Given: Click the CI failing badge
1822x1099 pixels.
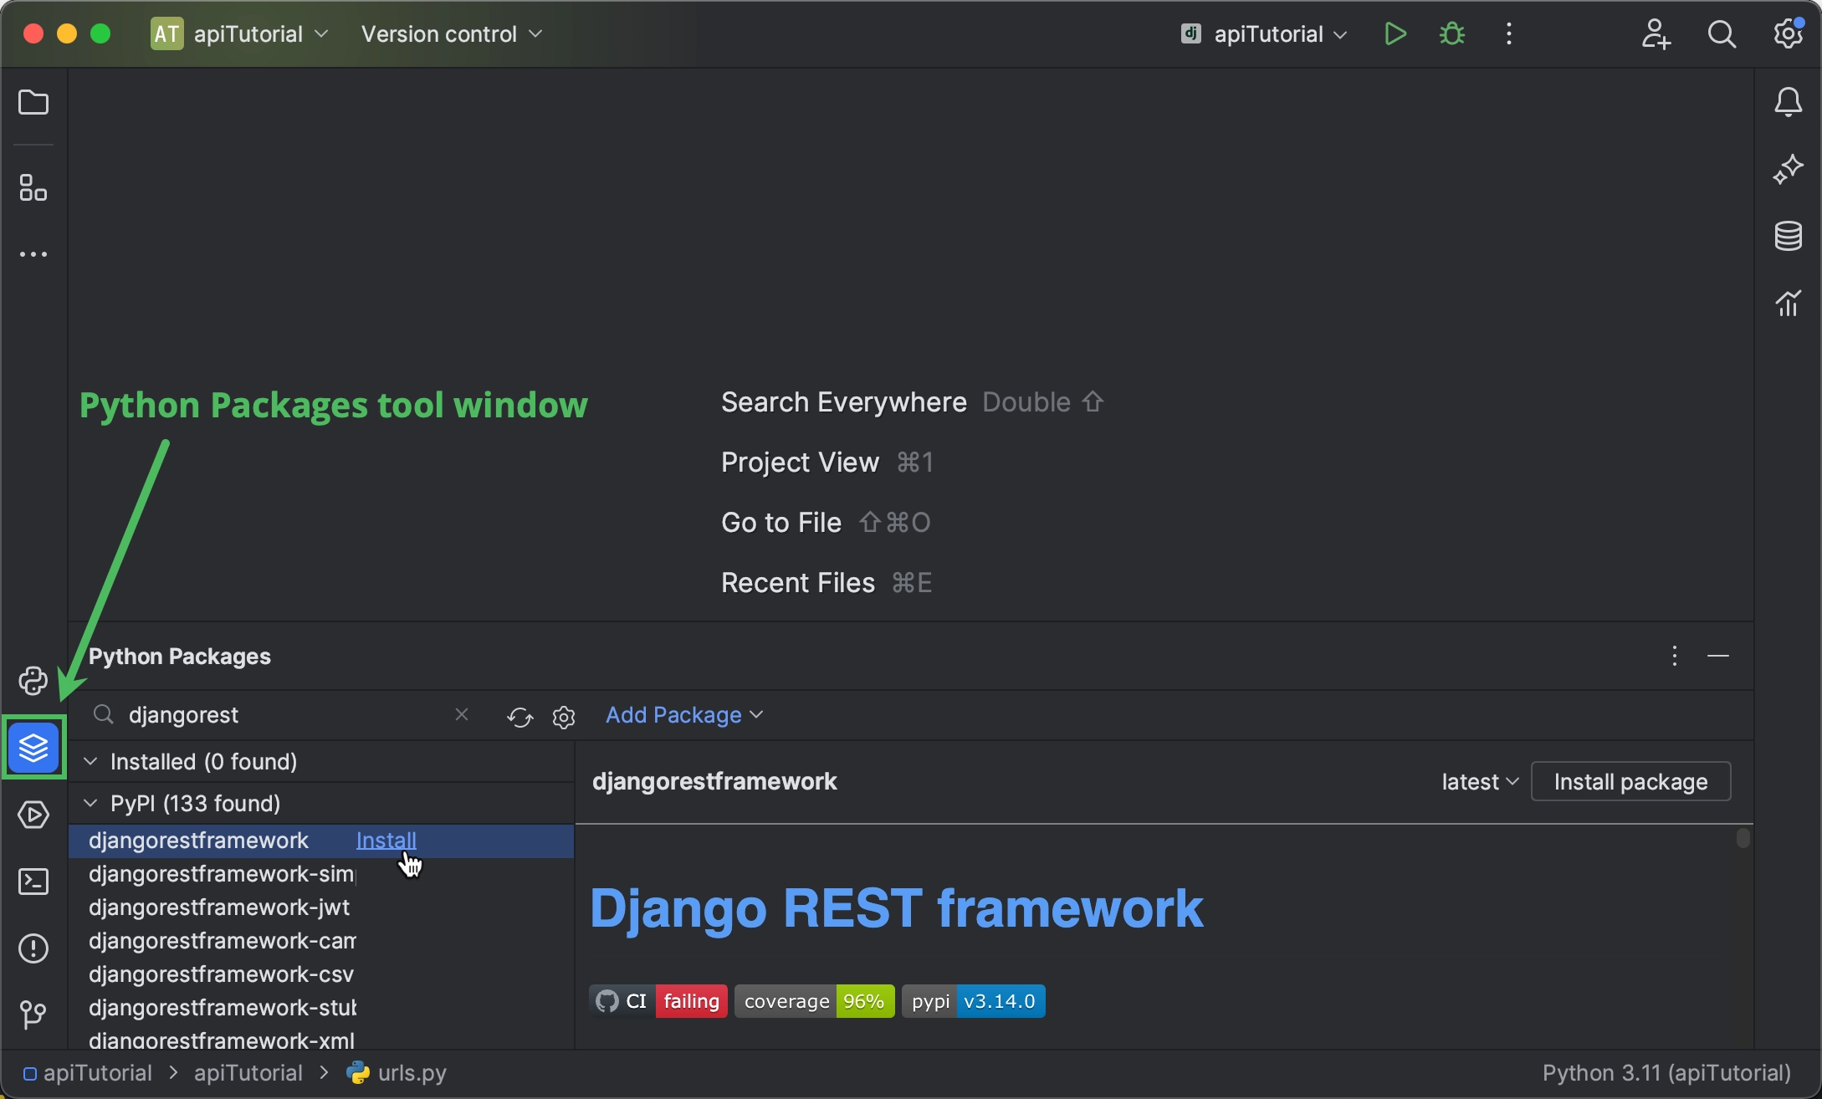Looking at the screenshot, I should pos(658,1001).
